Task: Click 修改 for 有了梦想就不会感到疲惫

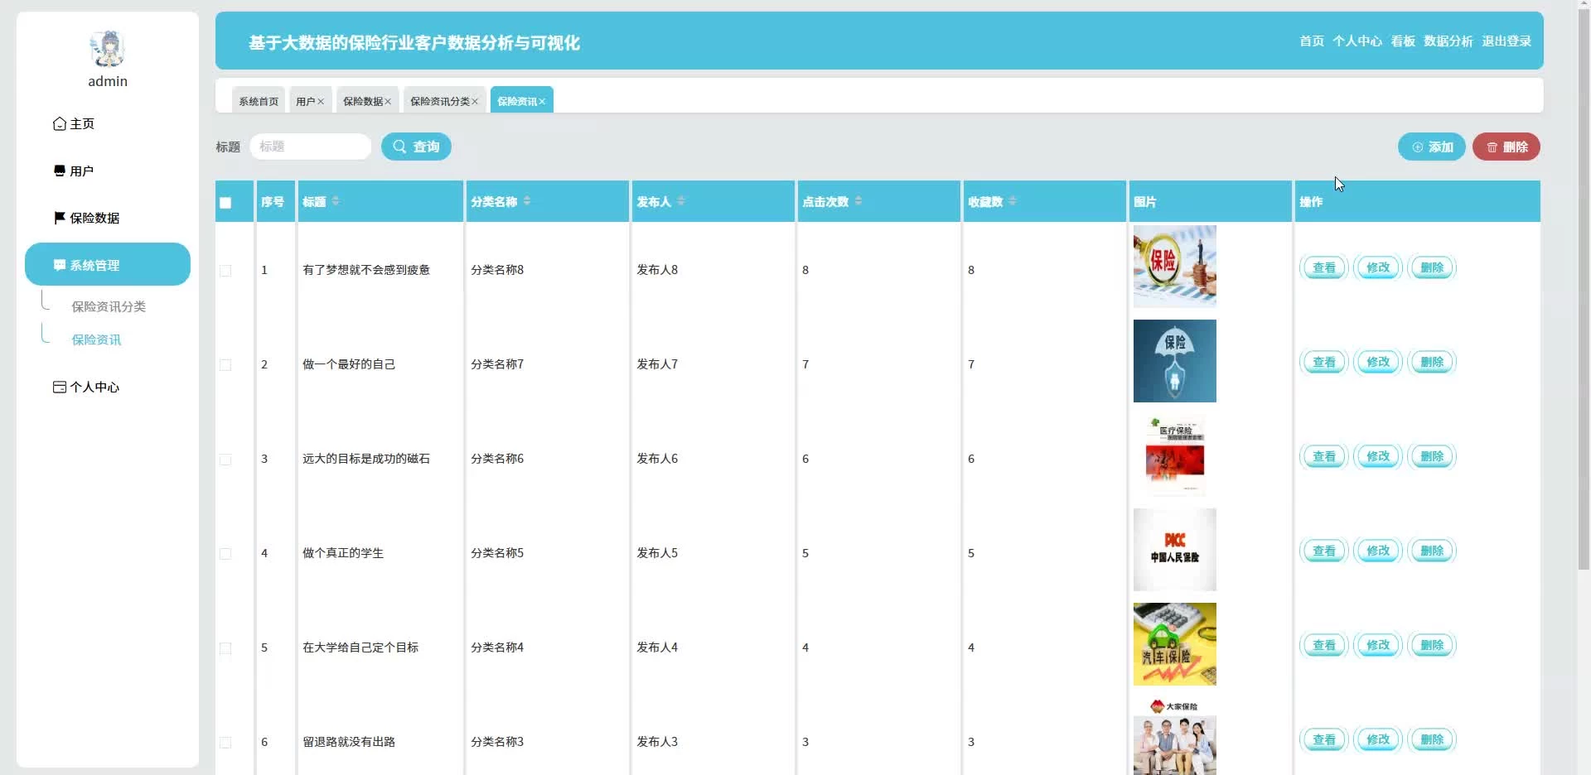Action: coord(1378,267)
